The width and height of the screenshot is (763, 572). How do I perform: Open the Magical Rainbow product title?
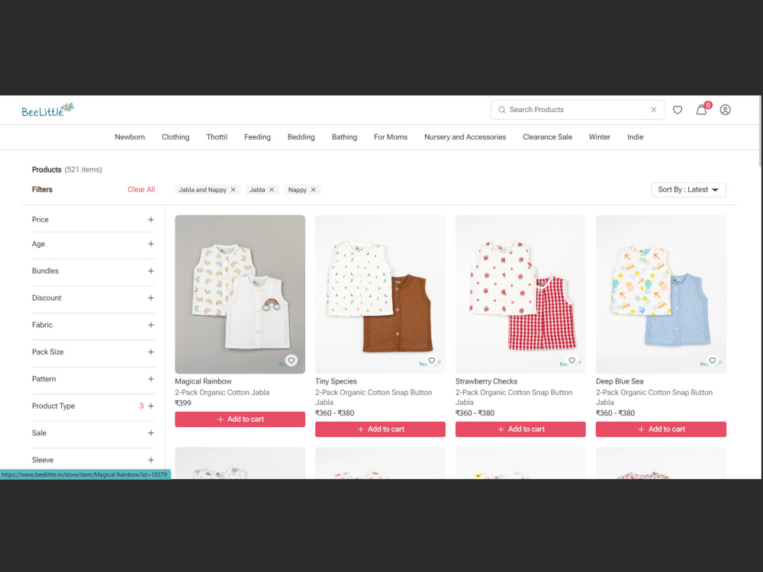coord(204,381)
